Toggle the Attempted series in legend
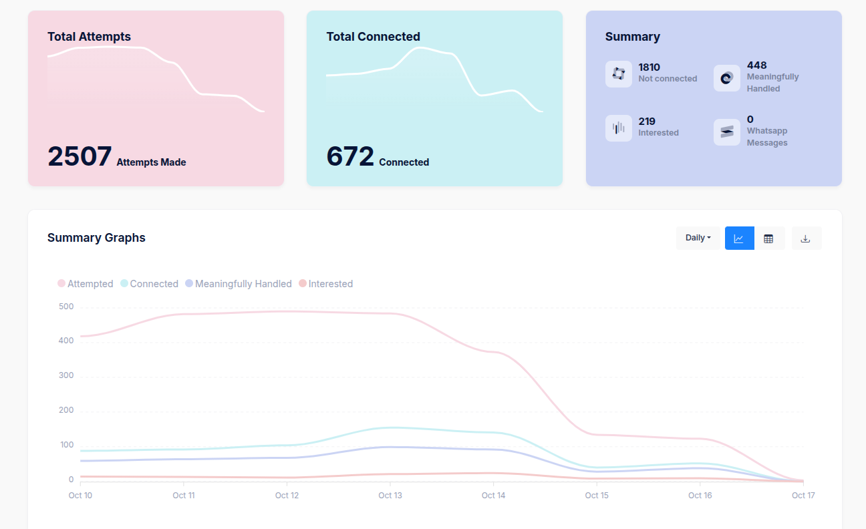 86,284
